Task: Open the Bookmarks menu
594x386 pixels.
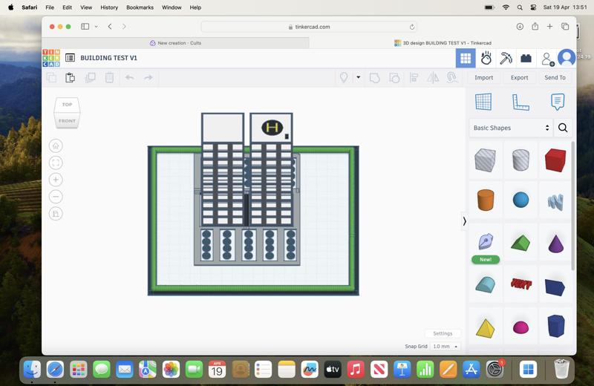Action: pos(140,7)
